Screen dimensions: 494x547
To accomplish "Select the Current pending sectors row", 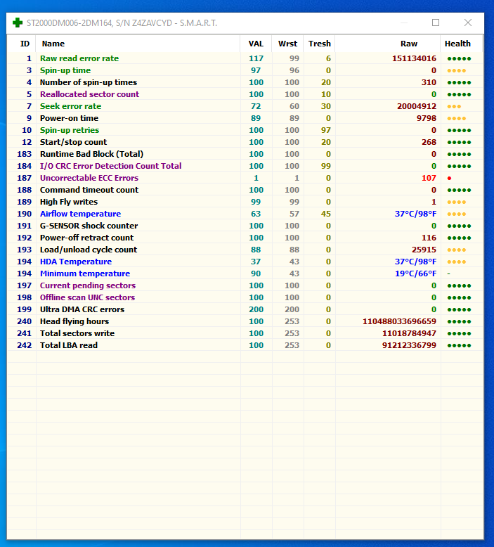I will coord(245,285).
